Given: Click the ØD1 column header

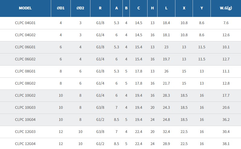Looking at the screenshot, I should pos(61,8).
